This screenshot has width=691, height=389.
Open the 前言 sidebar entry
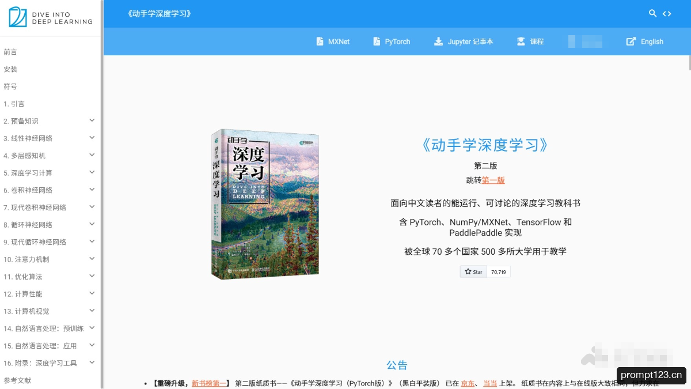point(10,52)
